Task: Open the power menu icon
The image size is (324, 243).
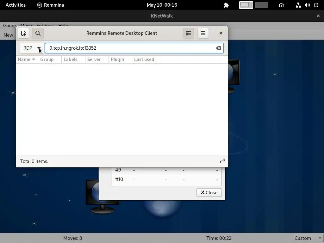Action: pos(316,5)
